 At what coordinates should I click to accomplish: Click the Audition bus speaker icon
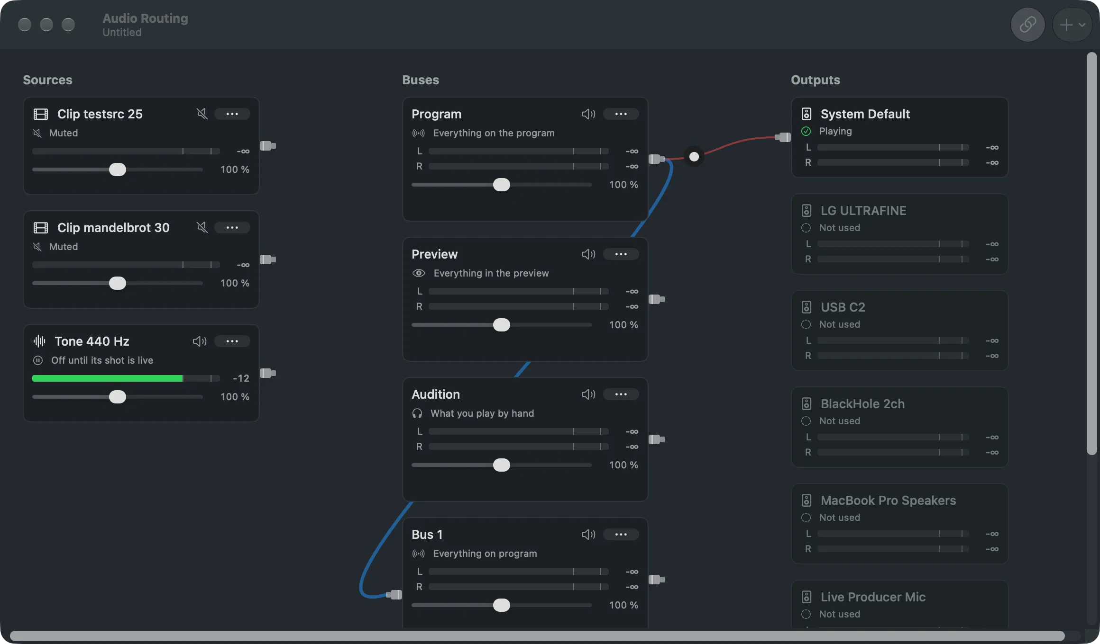click(x=588, y=394)
